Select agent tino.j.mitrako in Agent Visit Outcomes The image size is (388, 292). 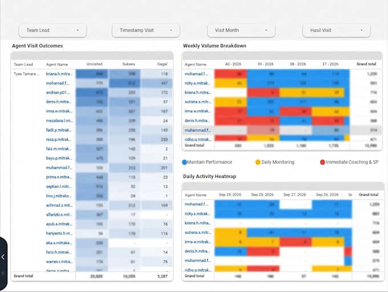59,196
